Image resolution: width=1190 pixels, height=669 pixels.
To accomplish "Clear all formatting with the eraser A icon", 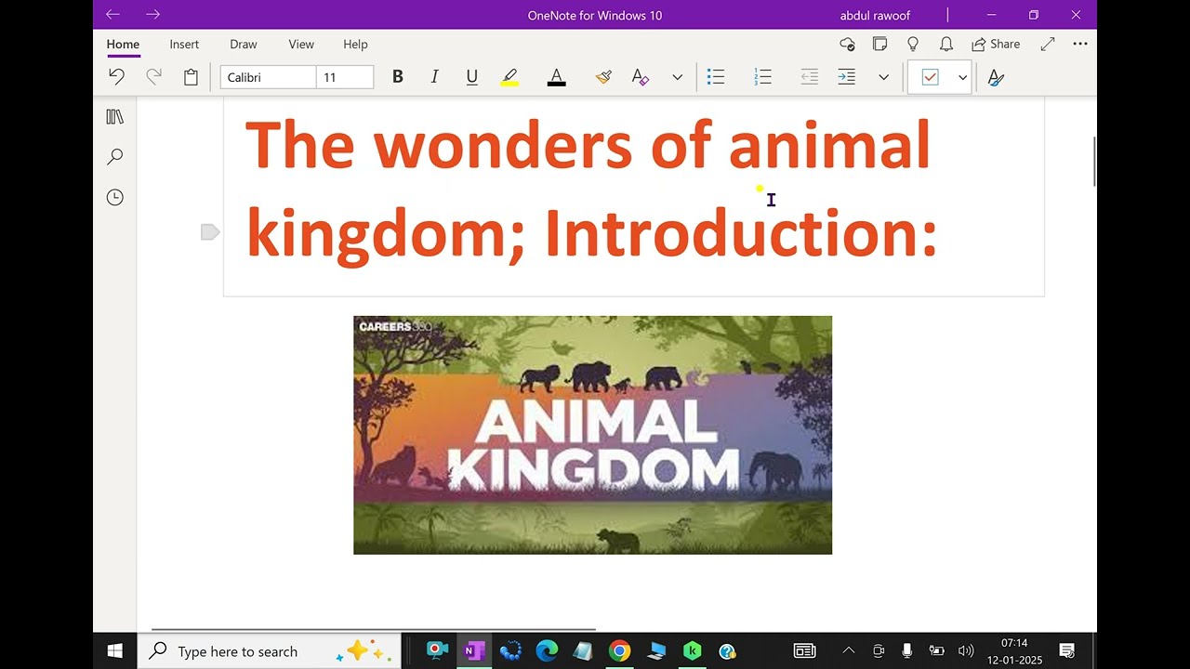I will [640, 77].
